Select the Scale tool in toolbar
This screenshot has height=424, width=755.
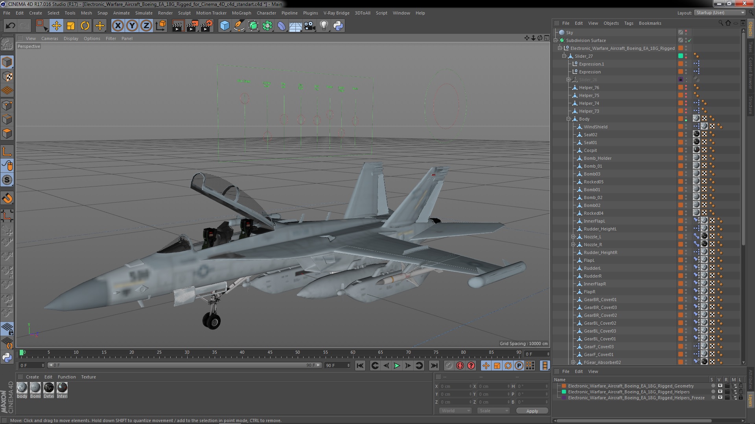point(71,26)
